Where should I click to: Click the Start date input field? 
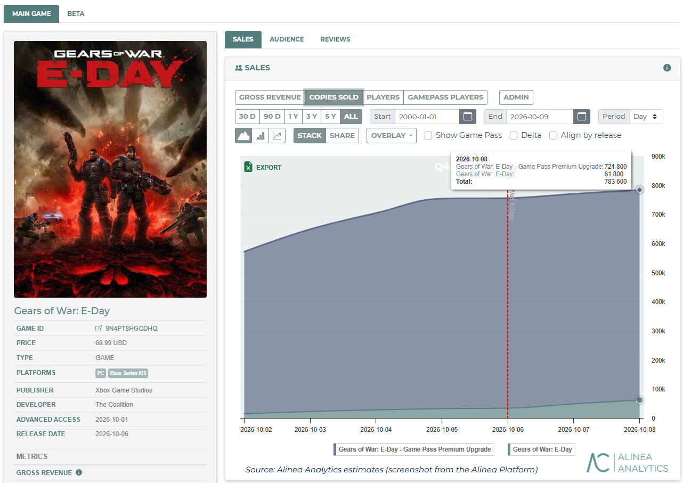[x=427, y=117]
